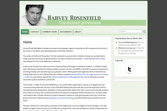Open California Department of Managed Health Care link

[69, 77]
